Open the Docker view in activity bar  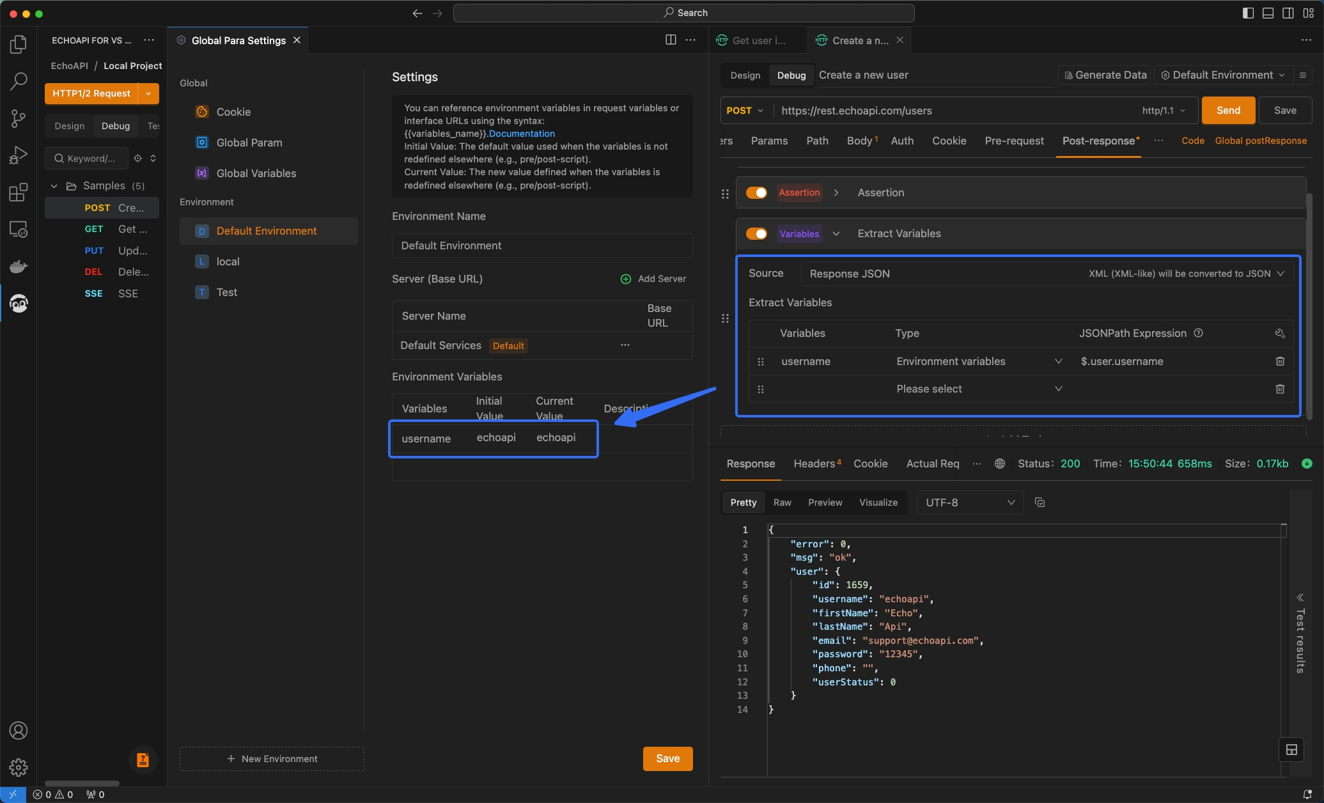tap(19, 266)
